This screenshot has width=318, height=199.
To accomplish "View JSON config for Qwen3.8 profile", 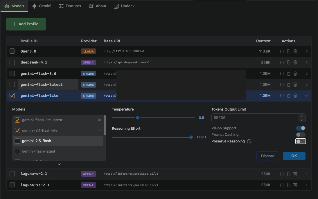I will pyautogui.click(x=282, y=51).
